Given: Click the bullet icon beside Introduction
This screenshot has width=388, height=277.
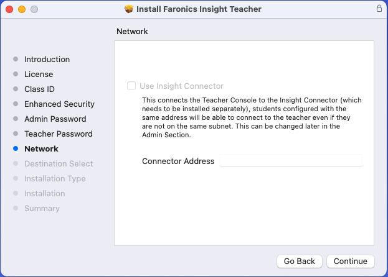Looking at the screenshot, I should point(16,60).
